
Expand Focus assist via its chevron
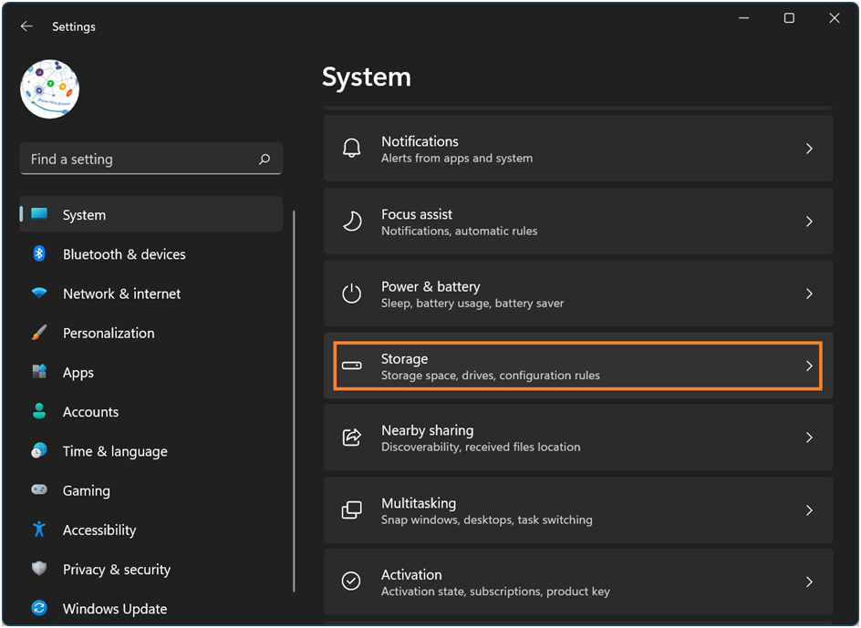click(x=809, y=221)
